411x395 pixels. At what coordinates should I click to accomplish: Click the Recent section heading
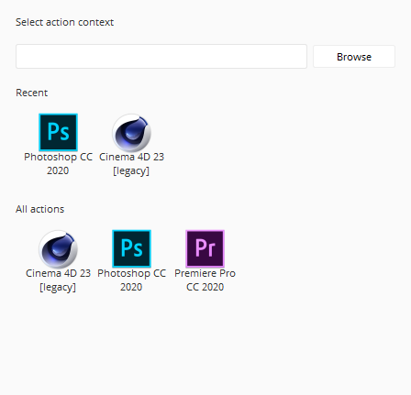pos(31,93)
